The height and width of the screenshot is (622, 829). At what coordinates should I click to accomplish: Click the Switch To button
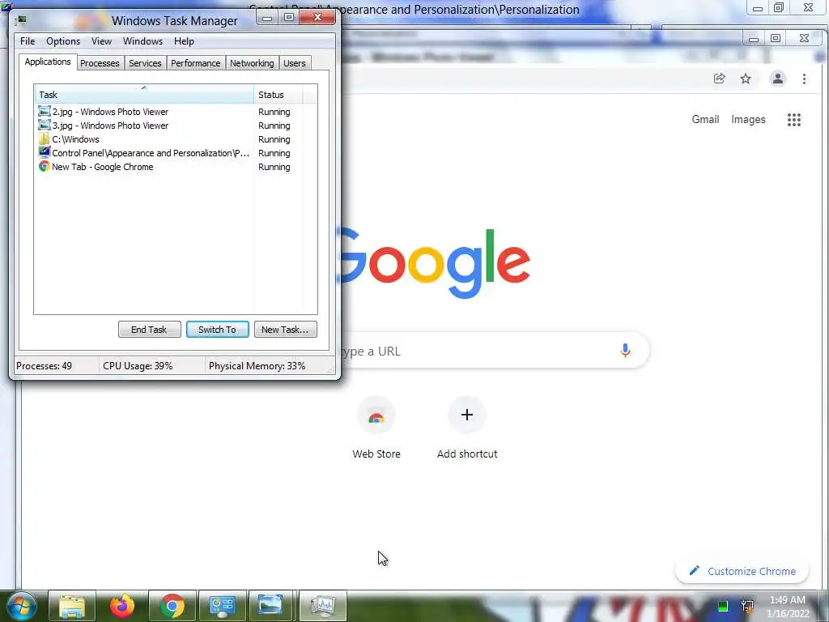[x=217, y=330]
